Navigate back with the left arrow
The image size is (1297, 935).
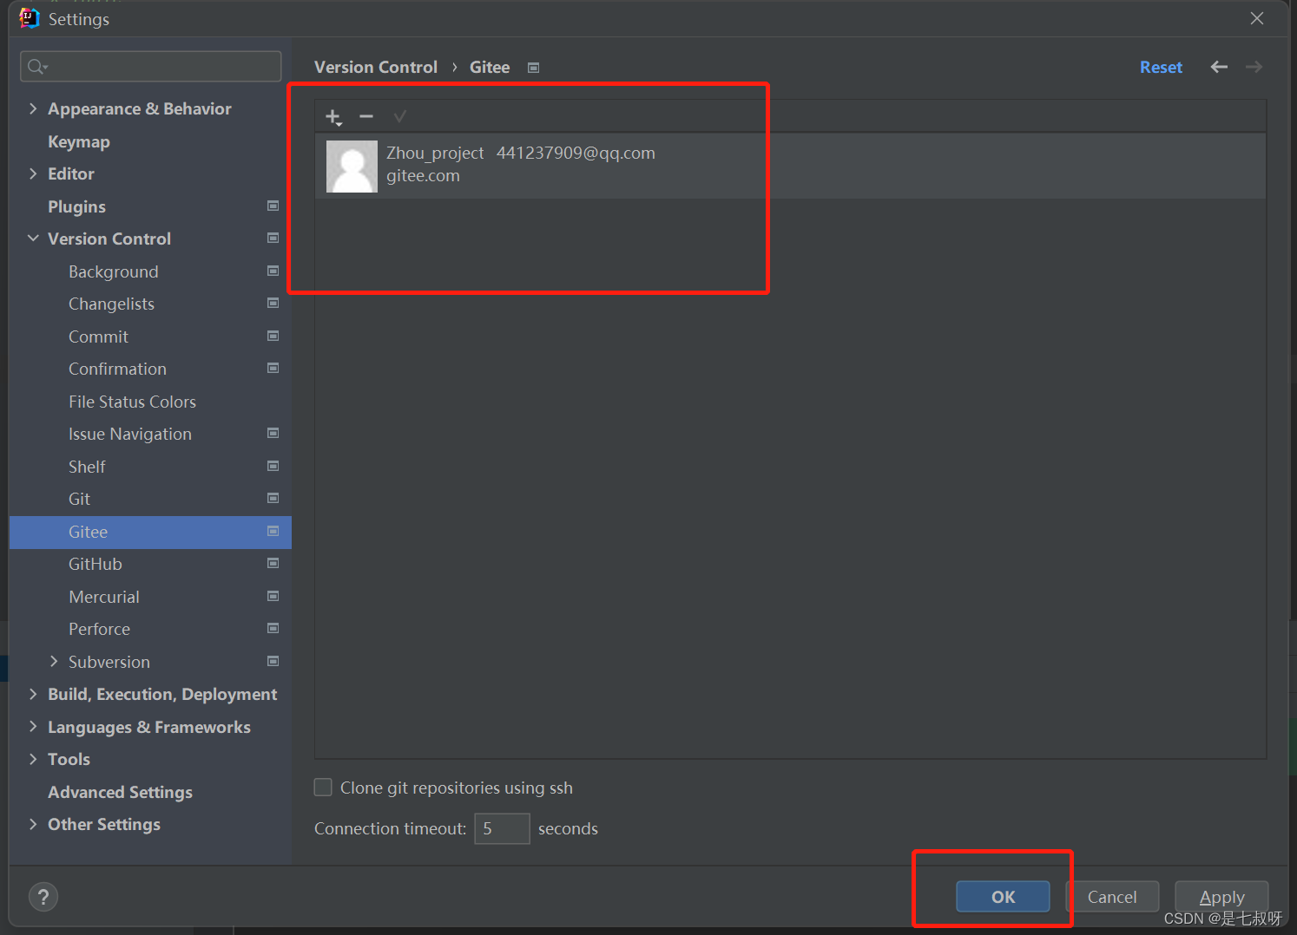1219,67
